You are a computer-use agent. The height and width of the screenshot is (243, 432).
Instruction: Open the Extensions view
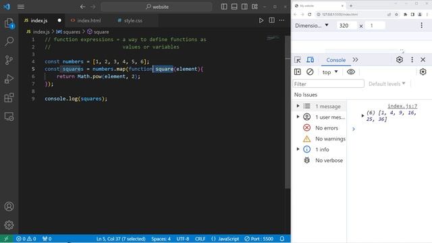tap(9, 97)
